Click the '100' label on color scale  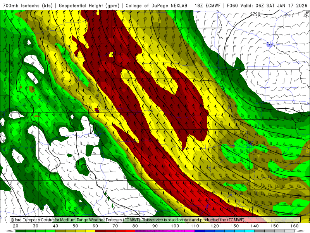click(175, 226)
